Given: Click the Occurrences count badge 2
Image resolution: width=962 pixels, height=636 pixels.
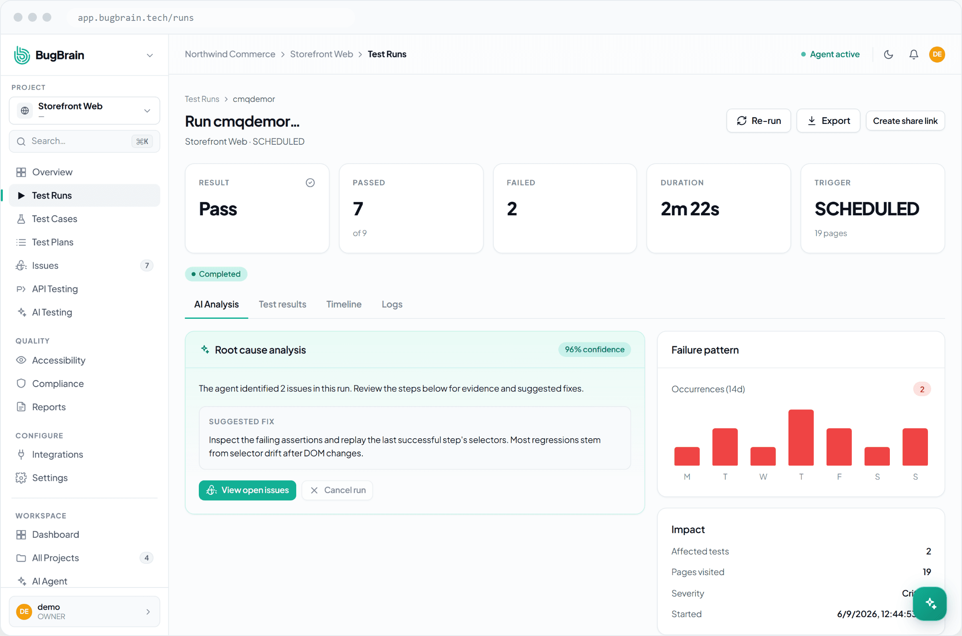Looking at the screenshot, I should coord(922,389).
